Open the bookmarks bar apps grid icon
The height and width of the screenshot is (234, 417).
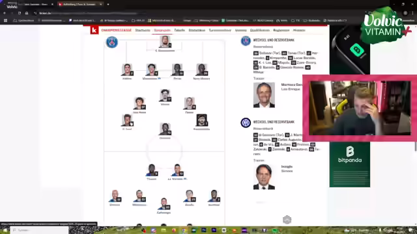(x=5, y=20)
